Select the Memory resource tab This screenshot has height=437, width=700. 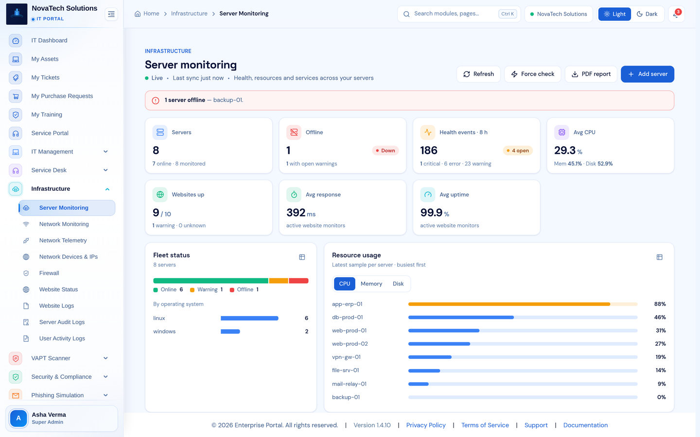pos(371,284)
